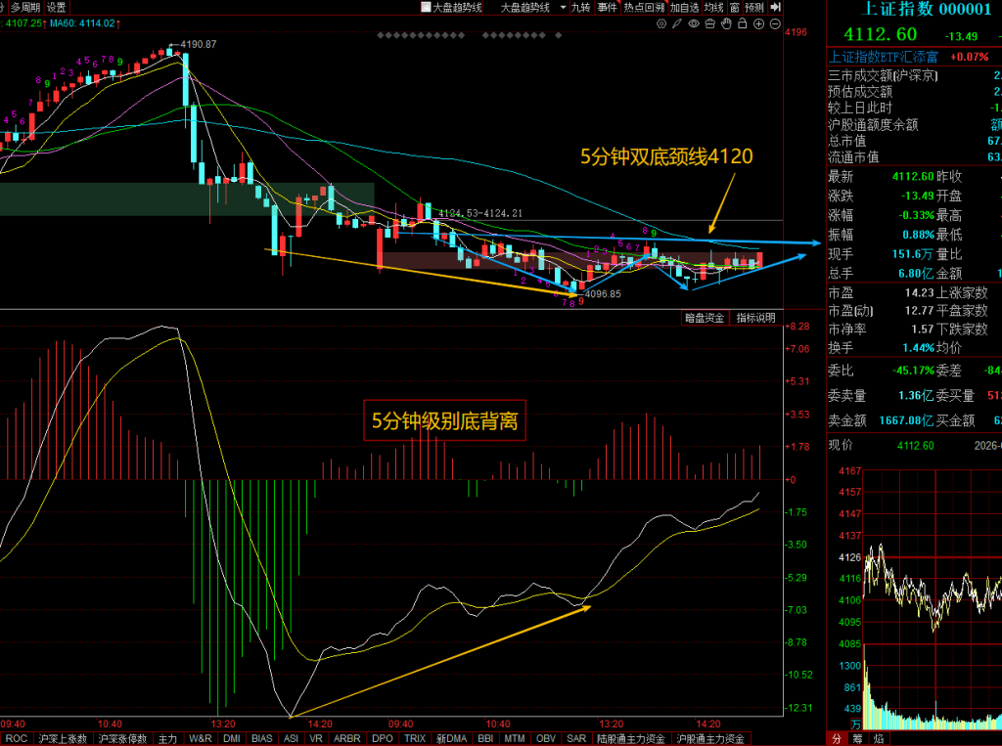Open the 焰 flame view icon
The height and width of the screenshot is (746, 1002).
click(x=879, y=738)
